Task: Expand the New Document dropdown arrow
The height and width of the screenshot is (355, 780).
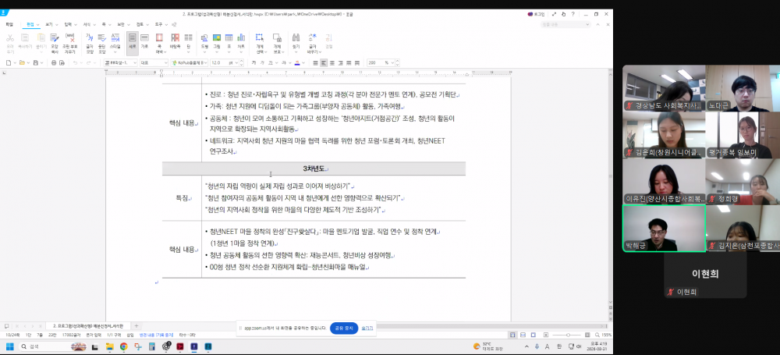Action: pyautogui.click(x=14, y=62)
